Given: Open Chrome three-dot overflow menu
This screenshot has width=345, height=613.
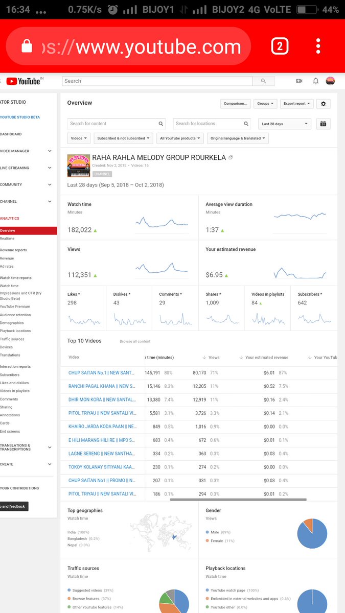Looking at the screenshot, I should (x=318, y=46).
